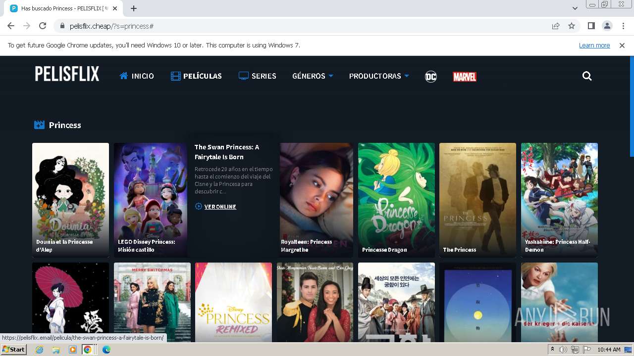Click the film strip icon beside Películas
Viewport: 634px width, 356px height.
click(176, 76)
